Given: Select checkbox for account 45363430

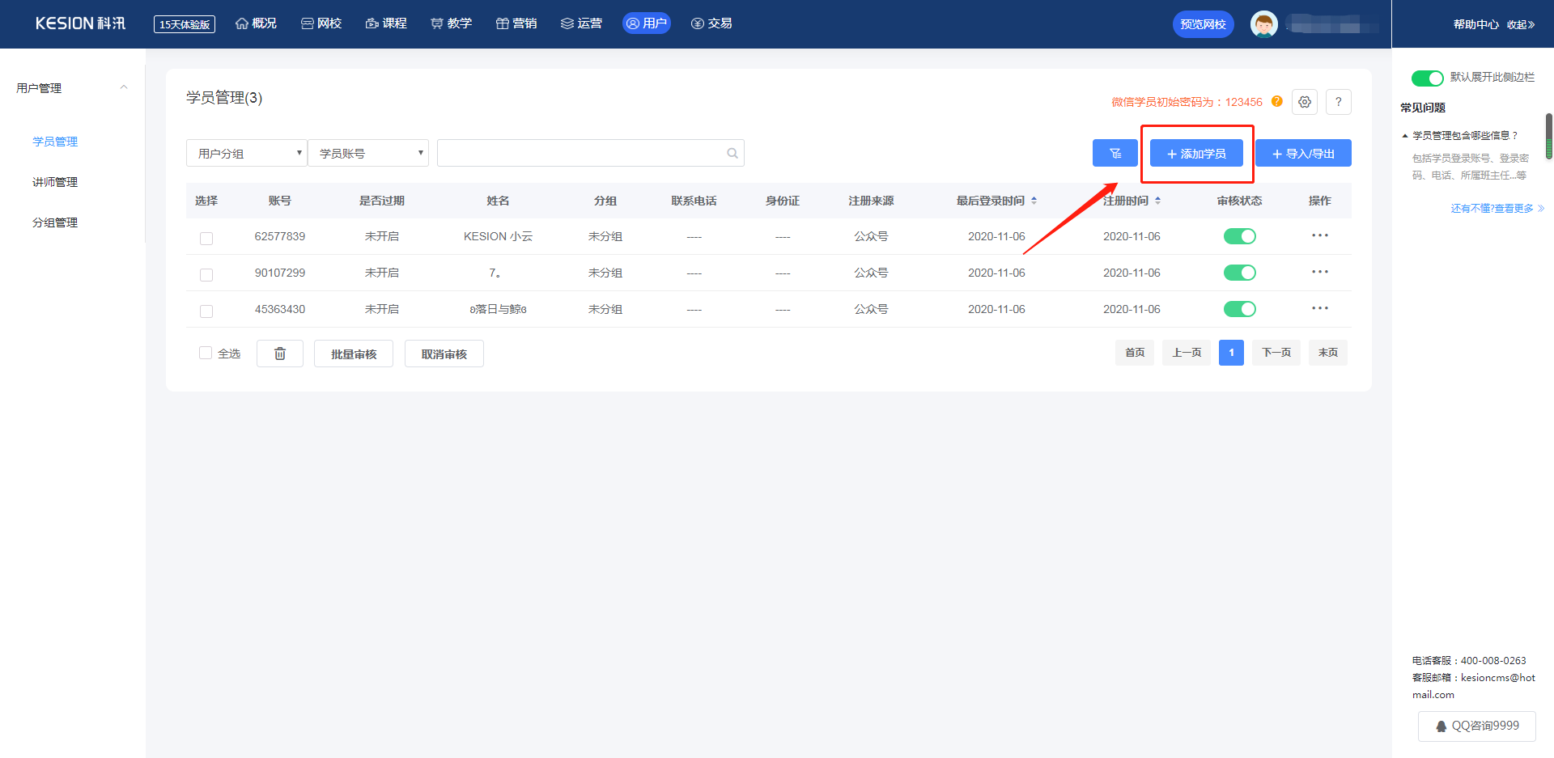Looking at the screenshot, I should [206, 311].
